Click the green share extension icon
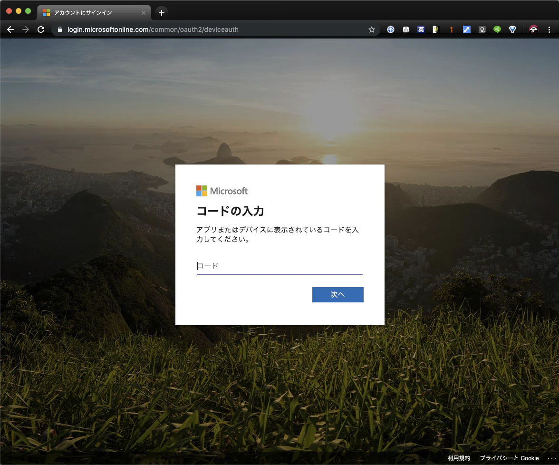559x465 pixels. click(497, 29)
